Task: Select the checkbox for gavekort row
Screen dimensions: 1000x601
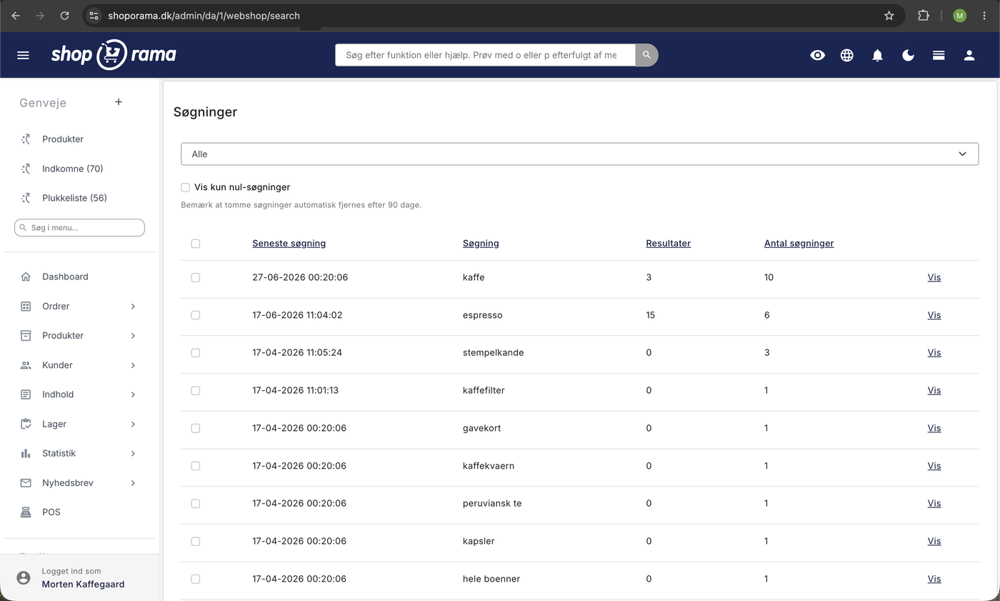Action: coord(196,428)
